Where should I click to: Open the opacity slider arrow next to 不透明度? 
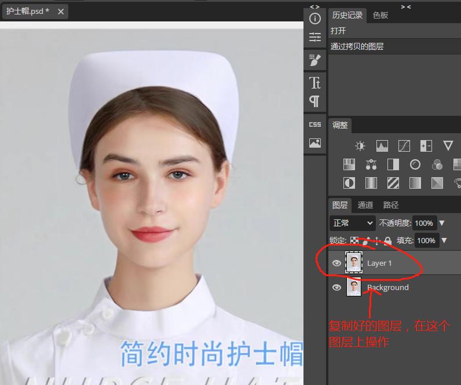[x=441, y=223]
